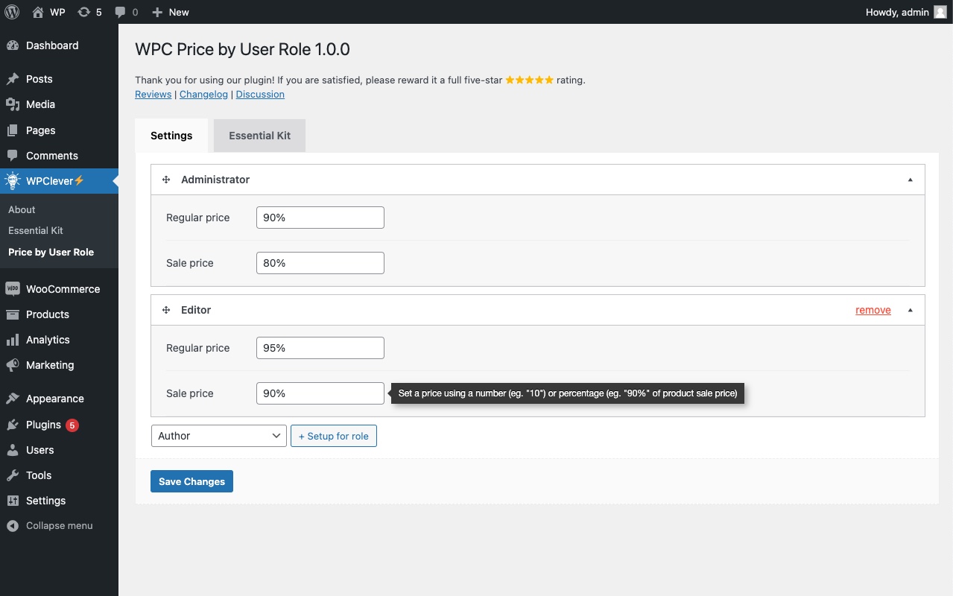The height and width of the screenshot is (596, 953).
Task: Click the Settings sliders icon in sidebar
Action: [x=13, y=501]
